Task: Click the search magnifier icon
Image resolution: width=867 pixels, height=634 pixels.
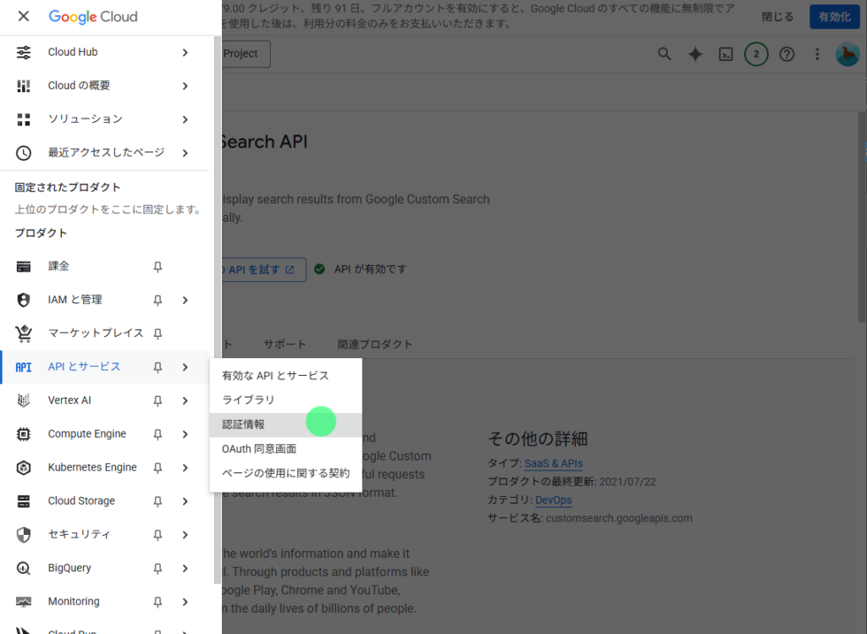Action: click(x=665, y=54)
